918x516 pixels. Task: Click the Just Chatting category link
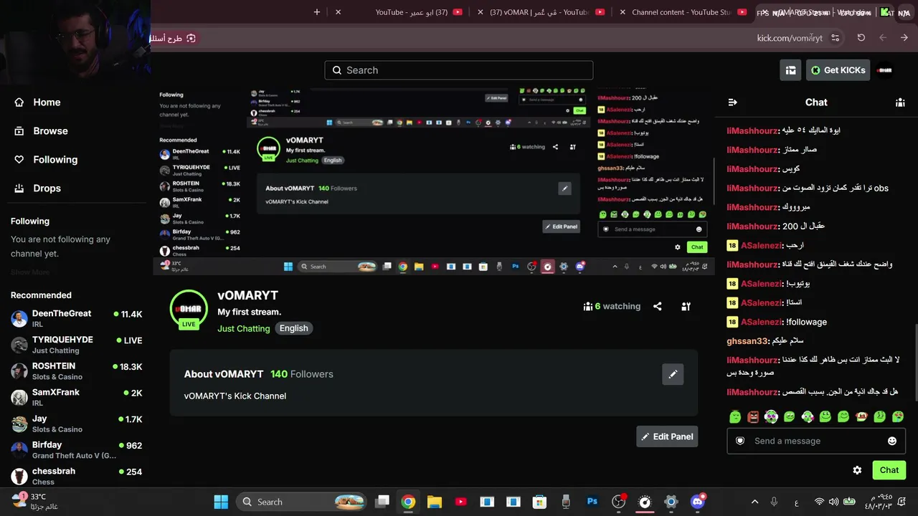244,328
